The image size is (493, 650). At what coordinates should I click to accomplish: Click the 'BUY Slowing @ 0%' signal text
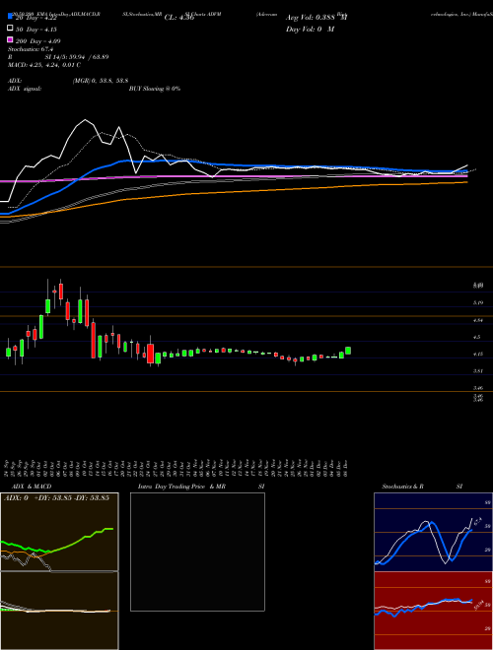155,89
